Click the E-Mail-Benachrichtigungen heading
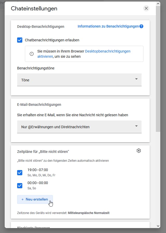The image size is (166, 233). [39, 105]
